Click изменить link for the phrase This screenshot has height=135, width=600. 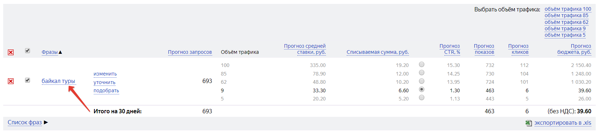105,74
